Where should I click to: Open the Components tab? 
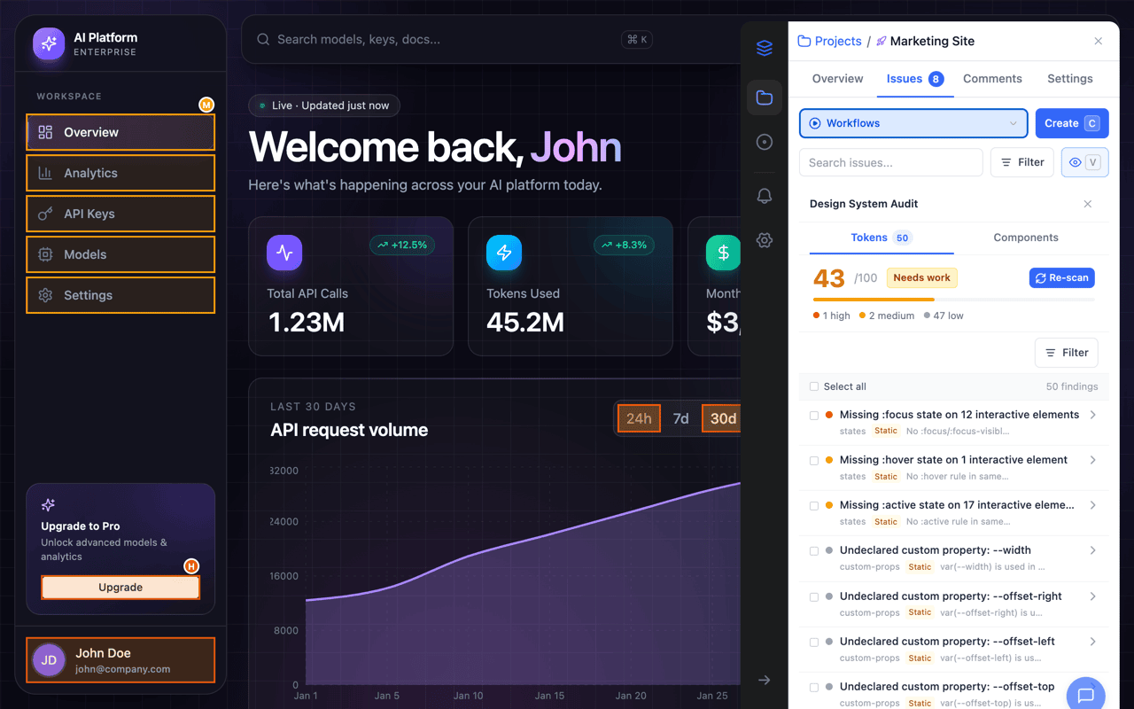(1026, 238)
